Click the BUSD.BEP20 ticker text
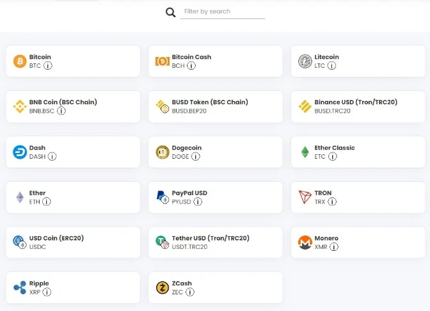The width and height of the screenshot is (430, 311). click(189, 111)
